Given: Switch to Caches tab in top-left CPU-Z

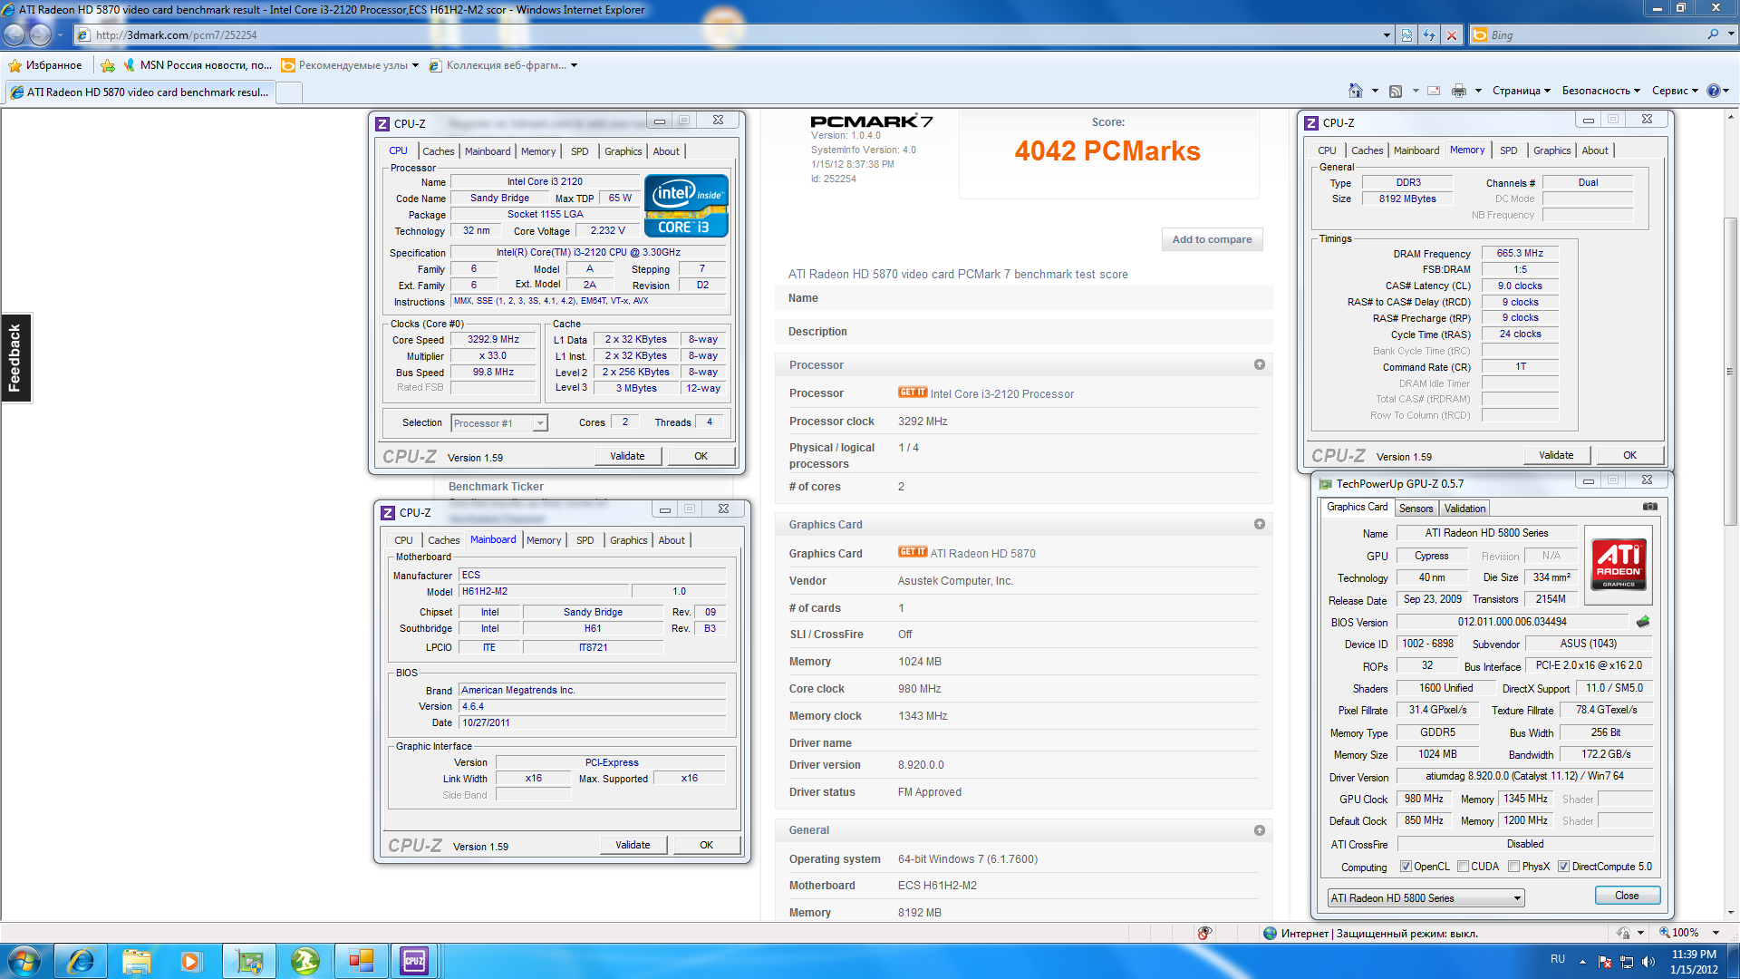Looking at the screenshot, I should (x=438, y=151).
